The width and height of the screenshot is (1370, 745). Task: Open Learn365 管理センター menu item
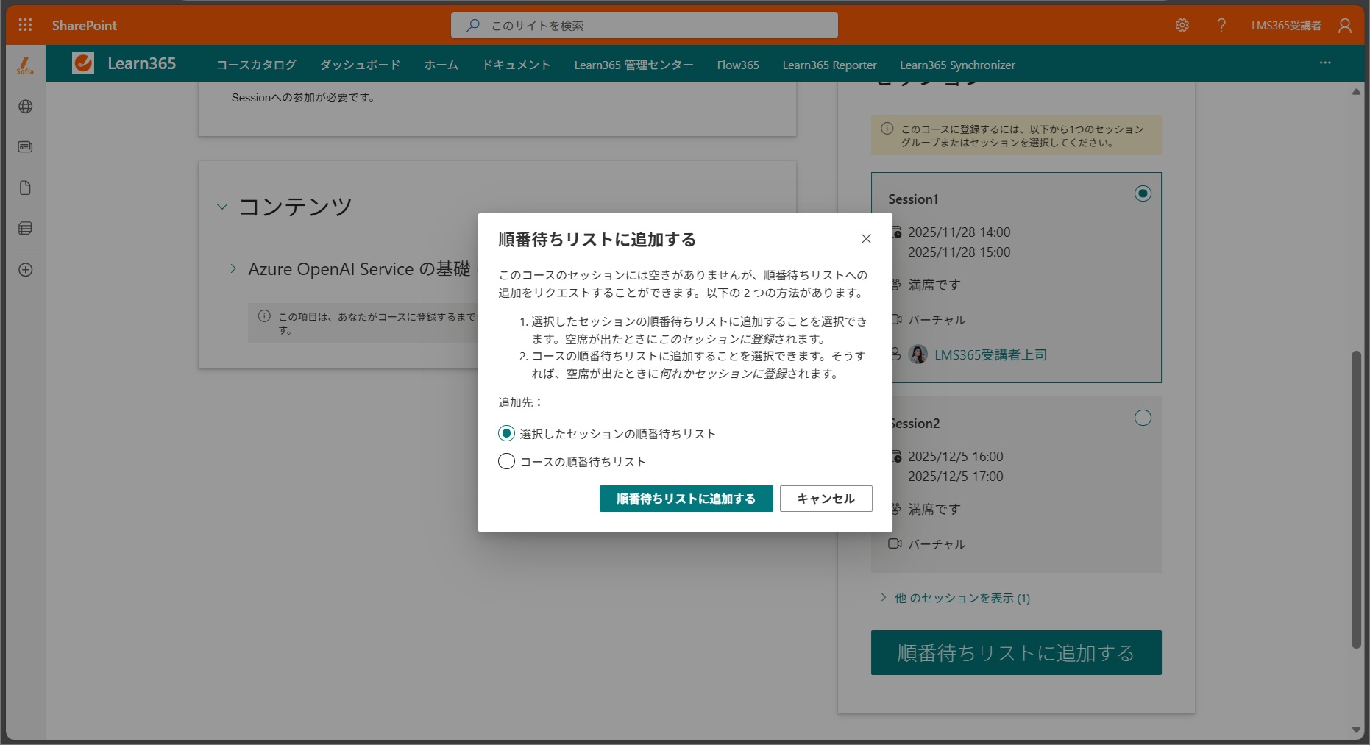tap(633, 65)
